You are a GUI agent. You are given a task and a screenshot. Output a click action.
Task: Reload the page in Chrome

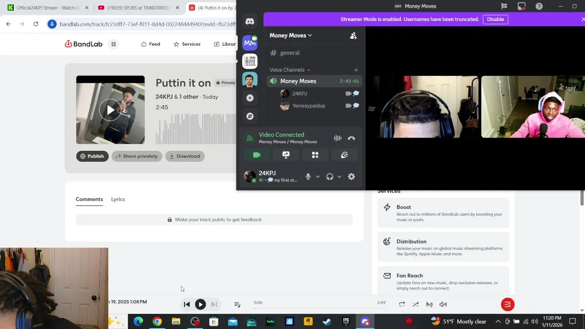[x=36, y=24]
